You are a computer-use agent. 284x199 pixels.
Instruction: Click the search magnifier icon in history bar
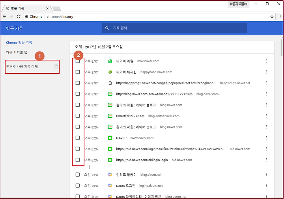107,28
